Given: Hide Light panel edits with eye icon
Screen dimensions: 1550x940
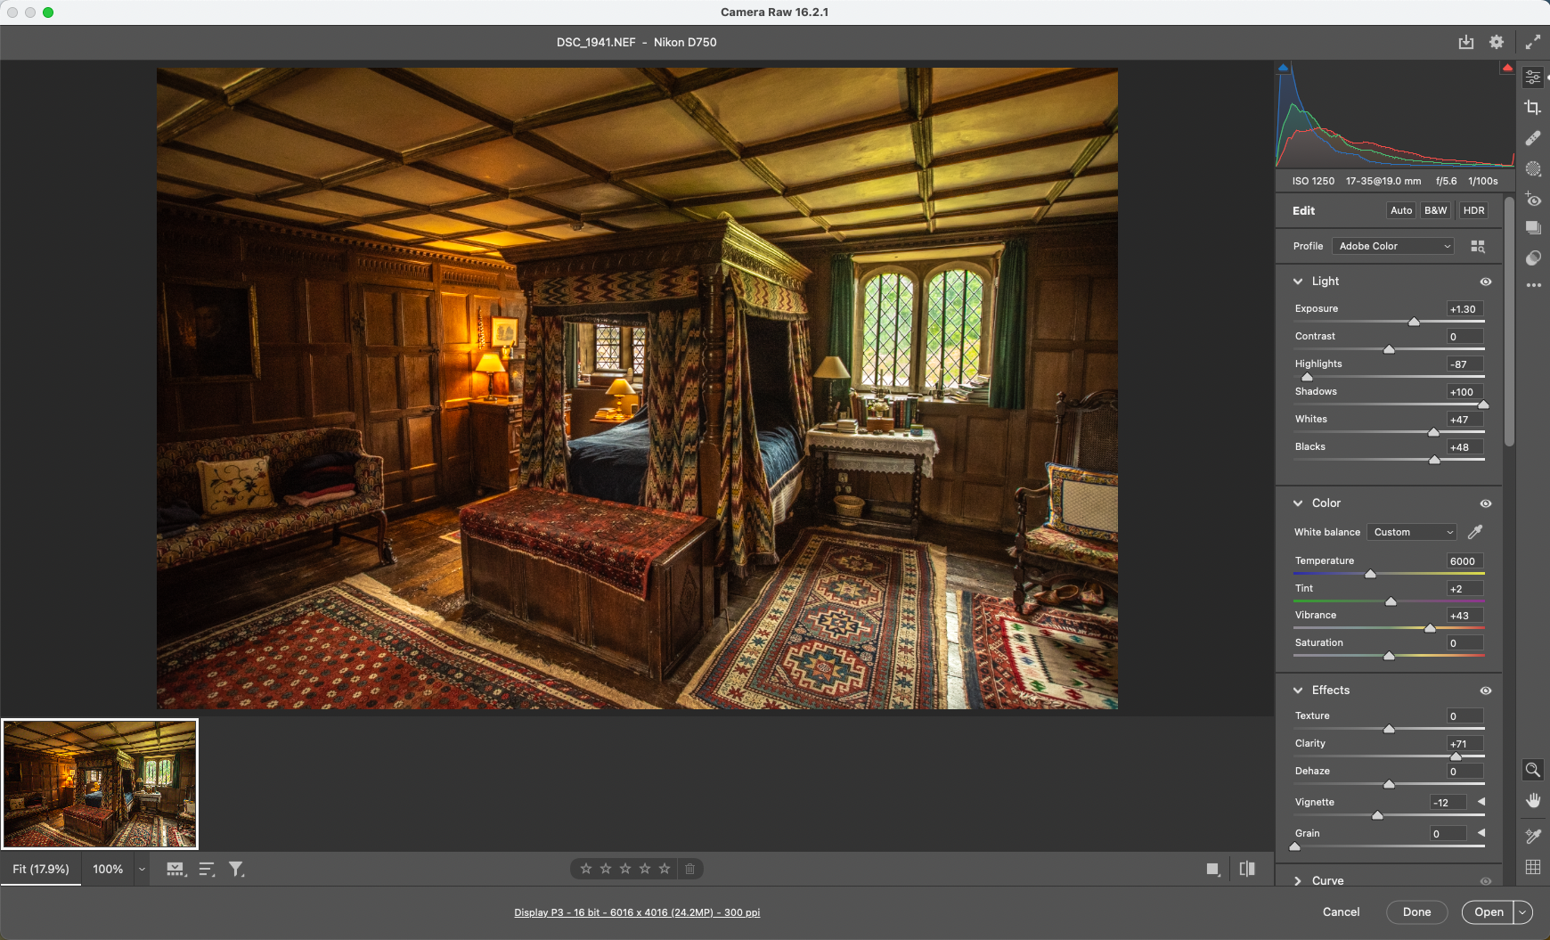Looking at the screenshot, I should [x=1486, y=282].
